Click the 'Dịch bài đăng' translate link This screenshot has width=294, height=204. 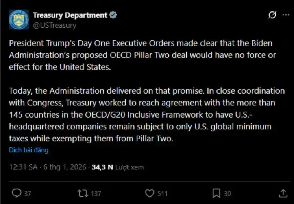pyautogui.click(x=29, y=150)
